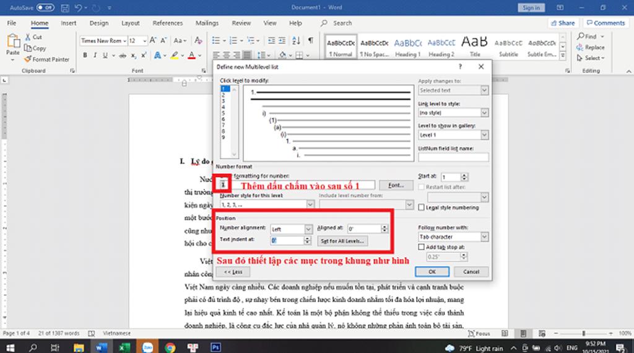
Task: Click the ListNum field list name box
Action: [x=453, y=157]
